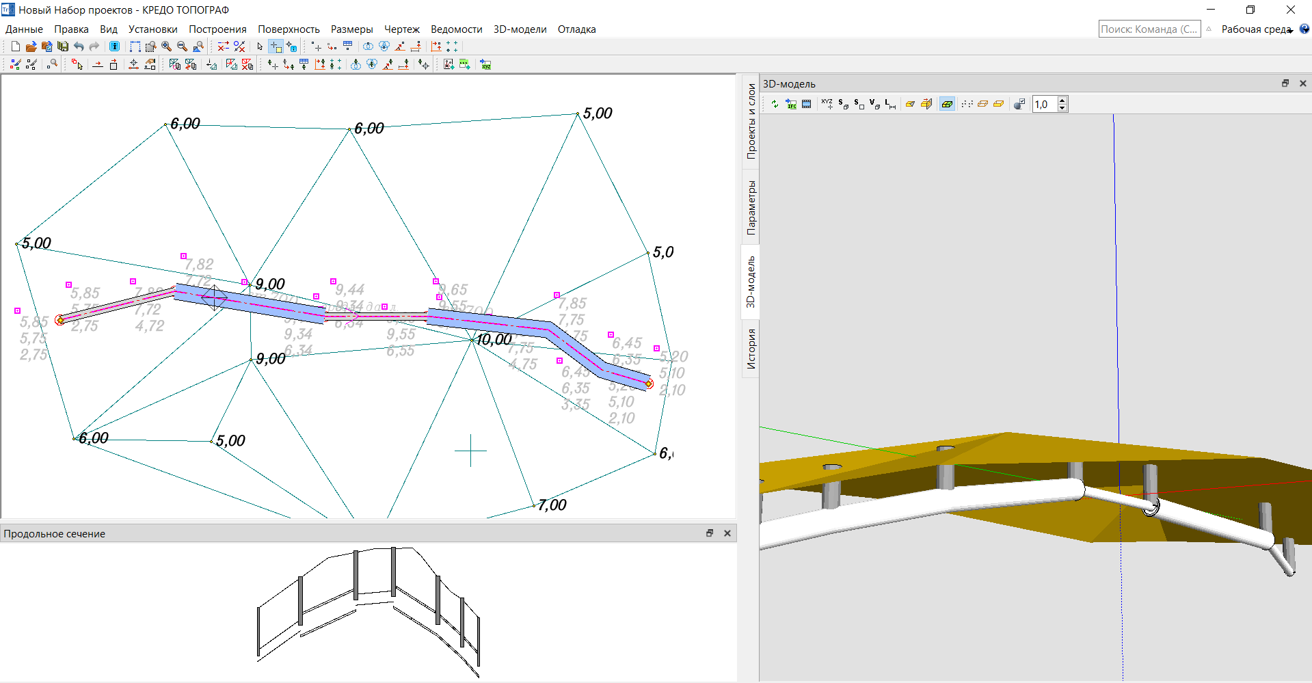Select the point labeled 10,00 on the plan
This screenshot has width=1312, height=683.
472,340
